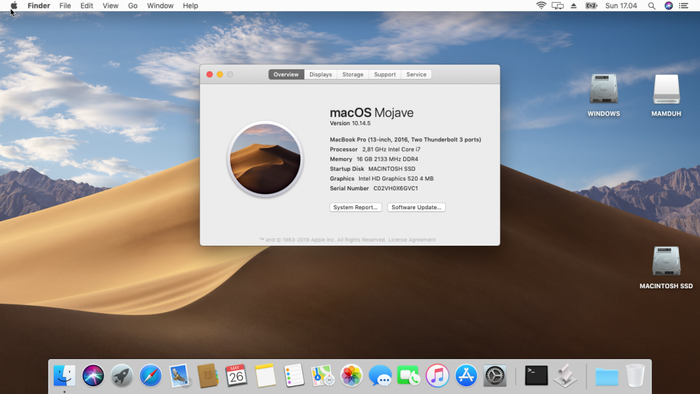Image resolution: width=700 pixels, height=394 pixels.
Task: Open Spotlight search magnifier
Action: 652,6
